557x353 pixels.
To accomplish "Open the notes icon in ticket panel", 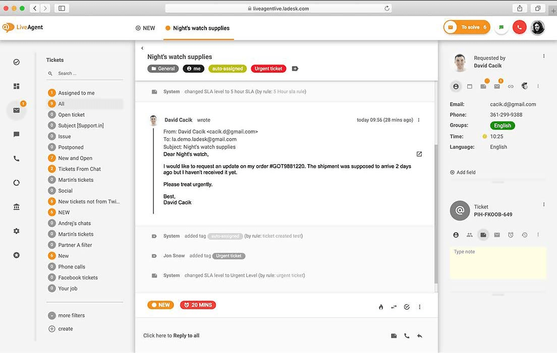I will 482,235.
